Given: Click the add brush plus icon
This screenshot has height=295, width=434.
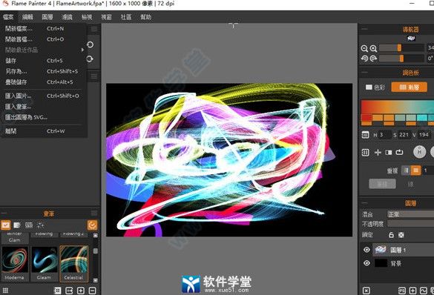Looking at the screenshot, I should tap(81, 291).
